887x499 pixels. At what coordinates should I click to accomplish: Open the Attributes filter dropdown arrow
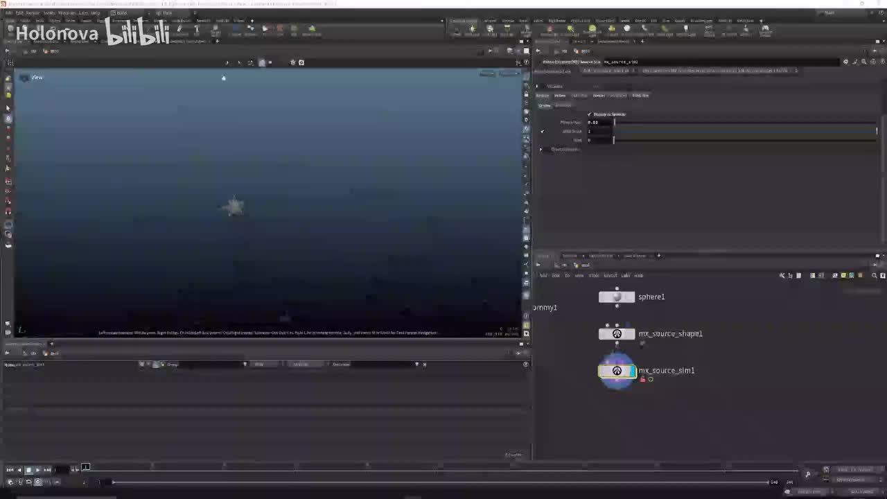[x=416, y=365]
